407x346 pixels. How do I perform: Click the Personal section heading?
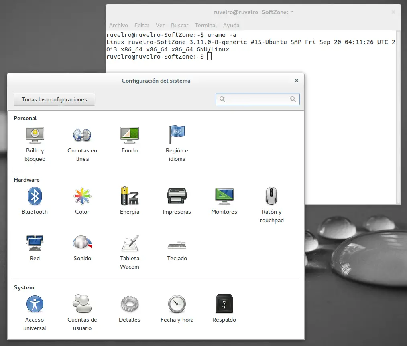pos(25,118)
